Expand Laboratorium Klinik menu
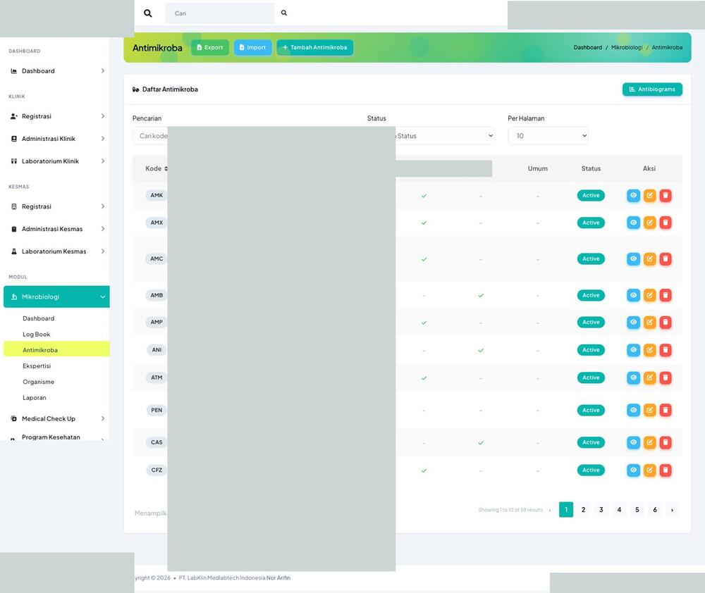Viewport: 705px width, 593px height. pyautogui.click(x=56, y=161)
